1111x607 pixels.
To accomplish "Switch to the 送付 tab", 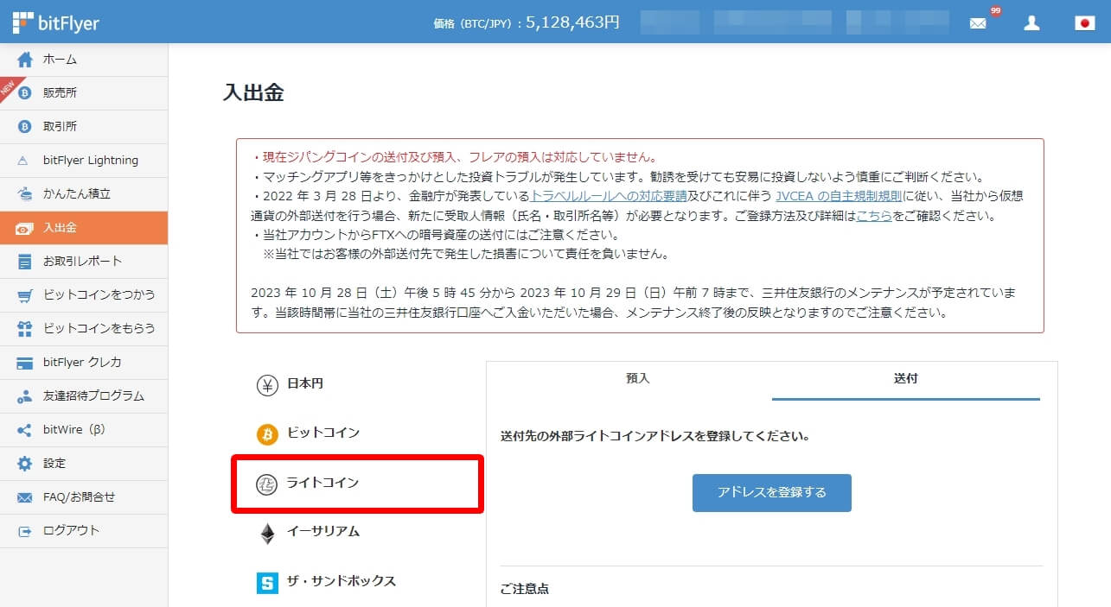I will (905, 379).
